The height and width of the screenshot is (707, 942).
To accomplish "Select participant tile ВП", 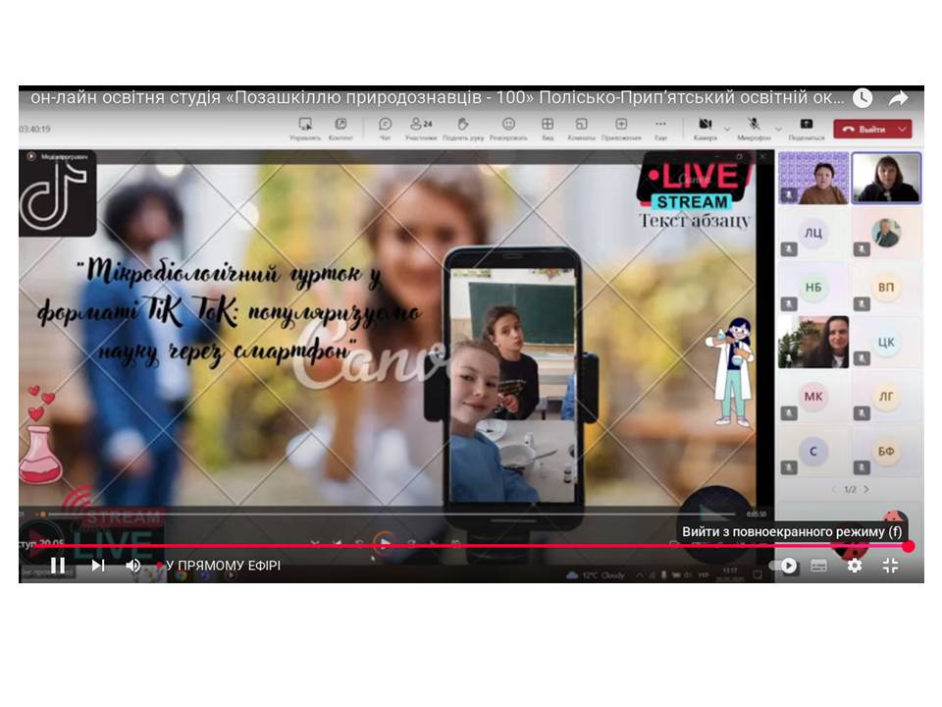I will 886,288.
